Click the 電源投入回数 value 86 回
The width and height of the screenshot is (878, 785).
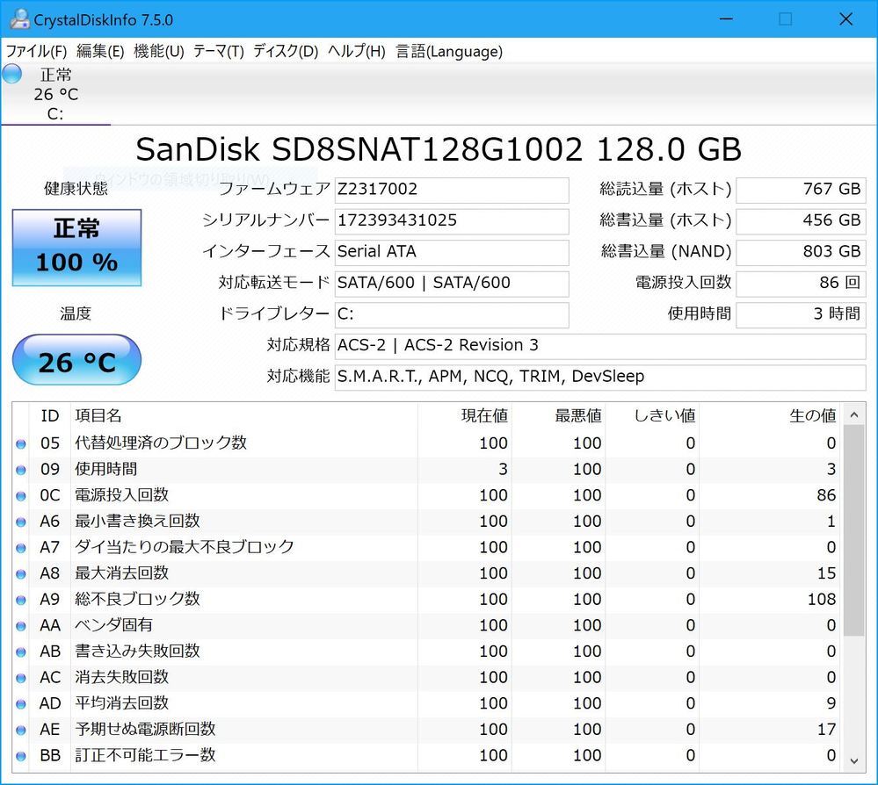pyautogui.click(x=801, y=284)
